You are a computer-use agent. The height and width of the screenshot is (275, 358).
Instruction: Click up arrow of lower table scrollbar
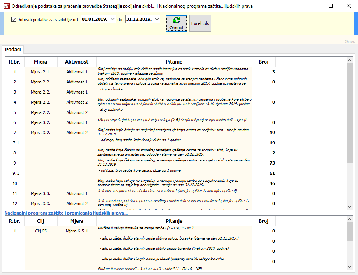(349, 219)
